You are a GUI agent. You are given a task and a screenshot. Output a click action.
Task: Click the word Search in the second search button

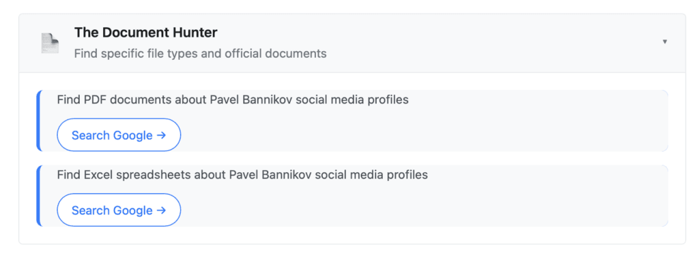[91, 210]
